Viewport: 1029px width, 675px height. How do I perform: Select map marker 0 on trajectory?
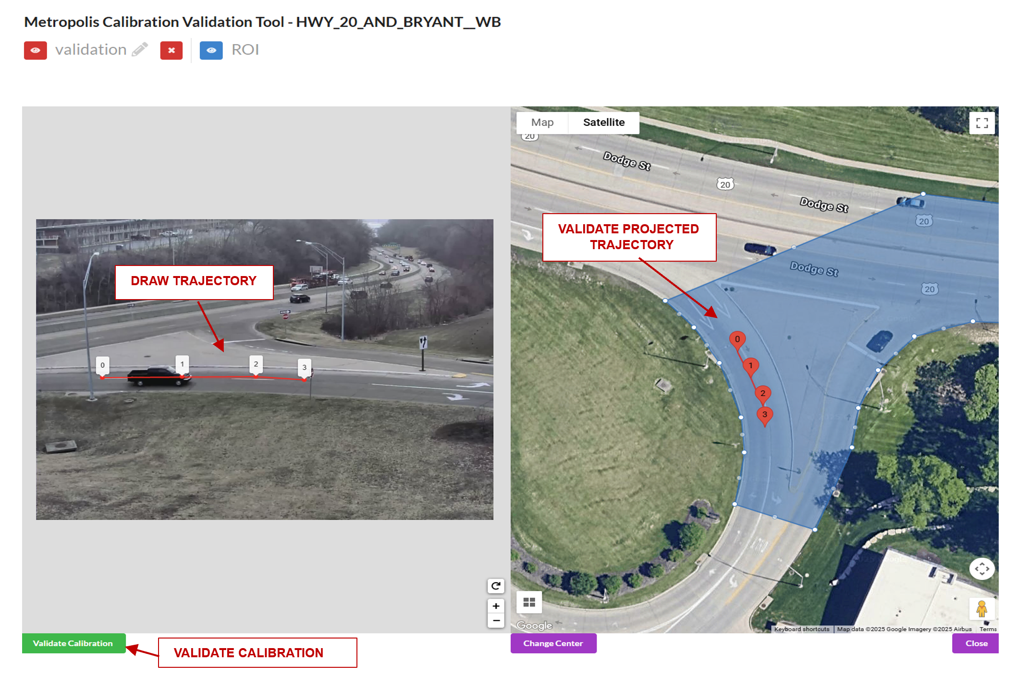[x=737, y=339]
